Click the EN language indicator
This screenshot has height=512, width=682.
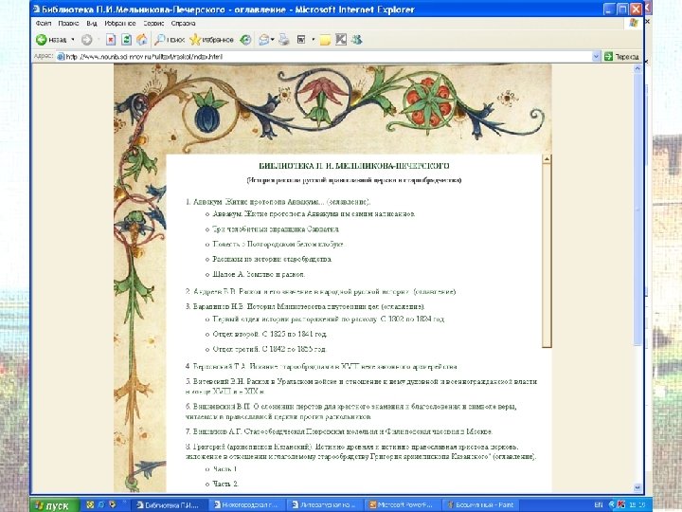pyautogui.click(x=599, y=505)
